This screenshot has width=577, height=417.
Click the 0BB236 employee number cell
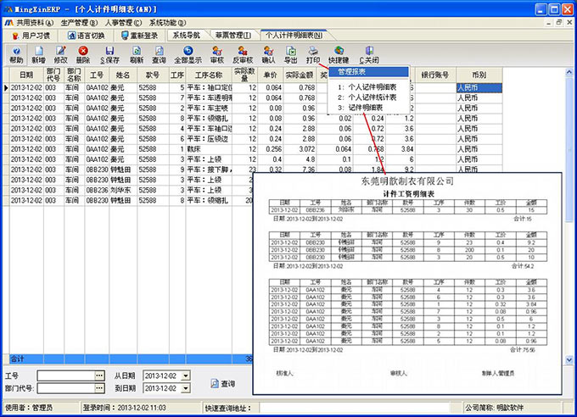97,190
